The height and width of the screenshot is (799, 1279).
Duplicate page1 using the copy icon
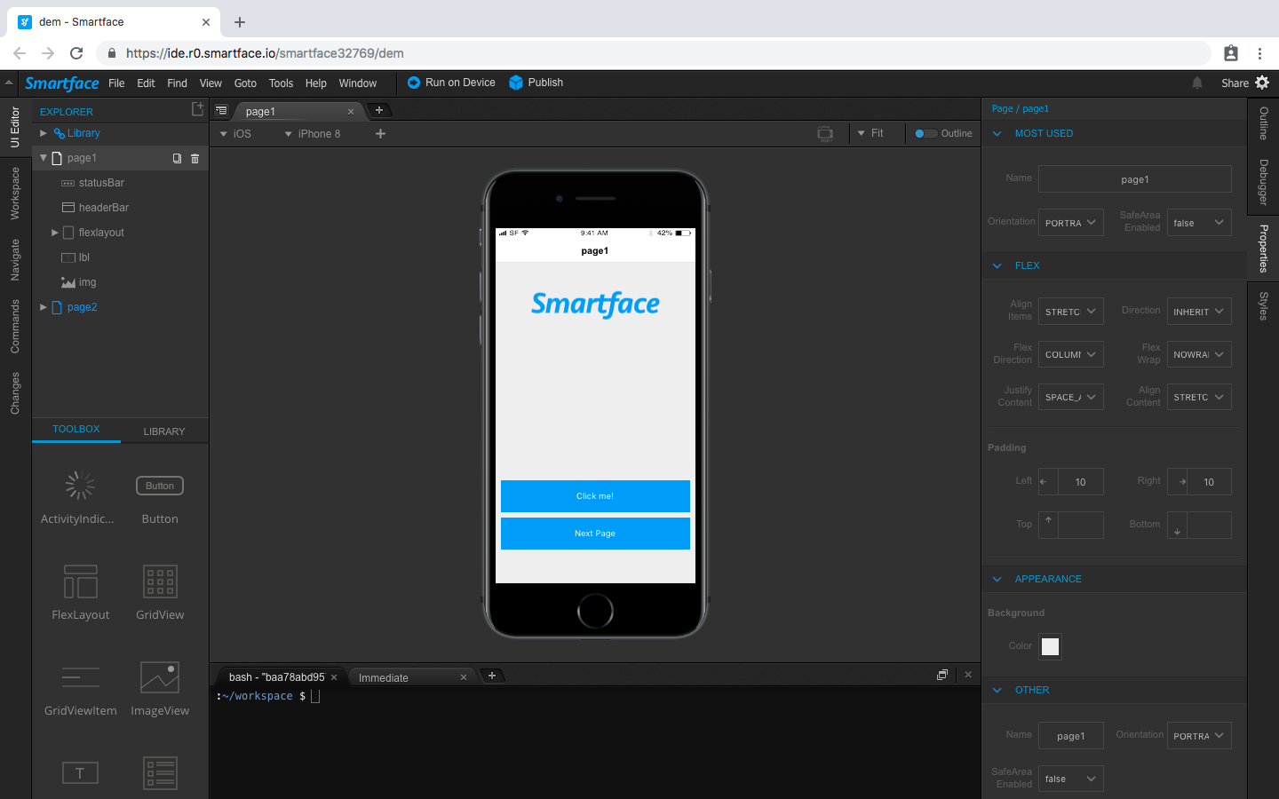[177, 158]
